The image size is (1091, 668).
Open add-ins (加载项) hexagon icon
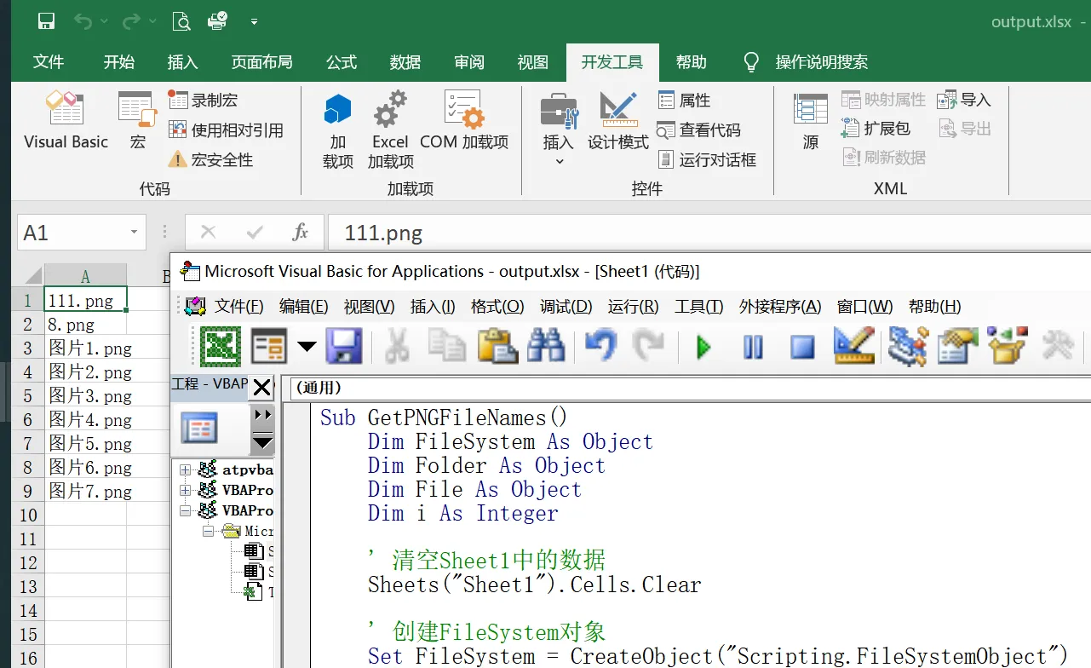pyautogui.click(x=338, y=130)
